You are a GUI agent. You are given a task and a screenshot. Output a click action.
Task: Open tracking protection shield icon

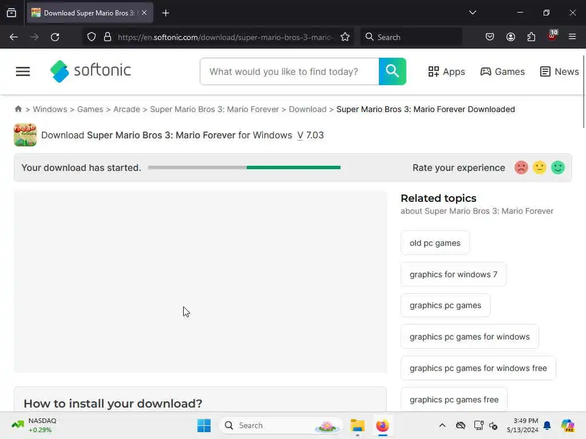pos(92,37)
